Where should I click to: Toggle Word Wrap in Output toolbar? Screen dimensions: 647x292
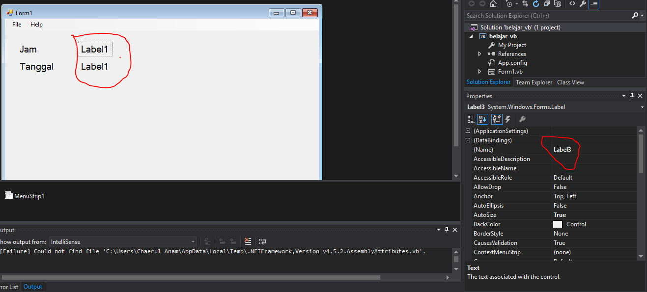[x=262, y=241]
